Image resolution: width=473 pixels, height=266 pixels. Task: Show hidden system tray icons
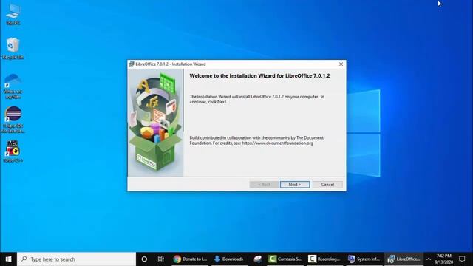[x=429, y=259]
